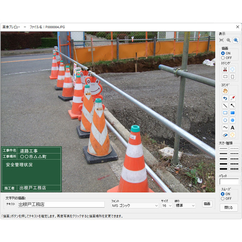Open the サイズ dropdown showing 16

tap(167, 206)
